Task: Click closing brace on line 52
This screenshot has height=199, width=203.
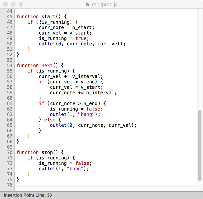Action: coord(18,55)
